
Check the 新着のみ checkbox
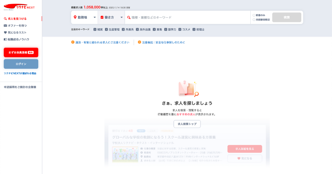[x=254, y=15]
